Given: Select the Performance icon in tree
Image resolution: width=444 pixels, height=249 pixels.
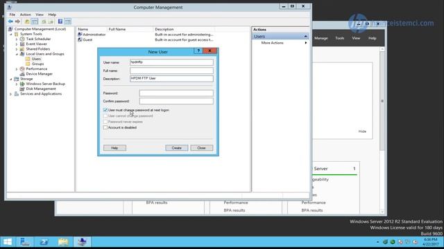Looking at the screenshot, I should pyautogui.click(x=22, y=69).
